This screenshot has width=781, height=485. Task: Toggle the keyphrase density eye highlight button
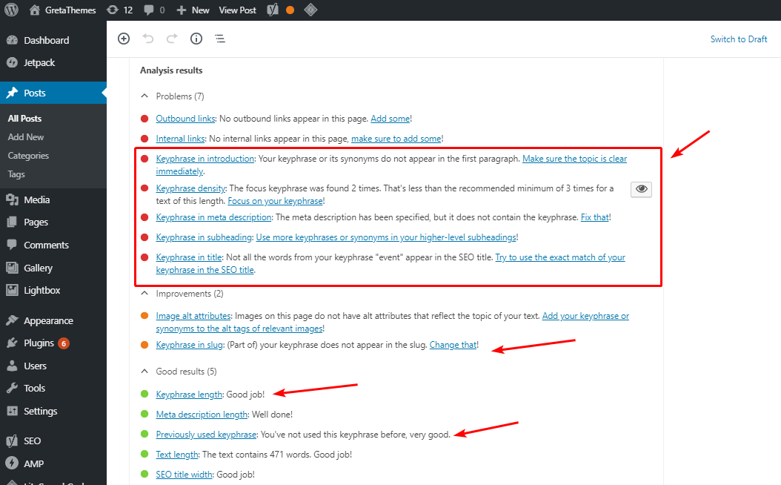click(x=641, y=189)
